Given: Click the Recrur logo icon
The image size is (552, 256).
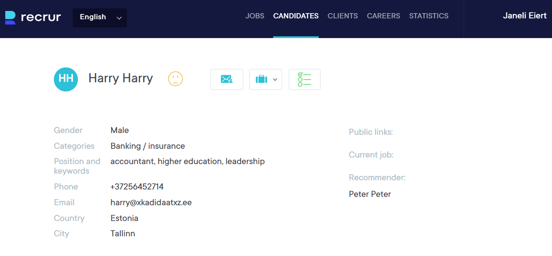Looking at the screenshot, I should click(x=11, y=18).
